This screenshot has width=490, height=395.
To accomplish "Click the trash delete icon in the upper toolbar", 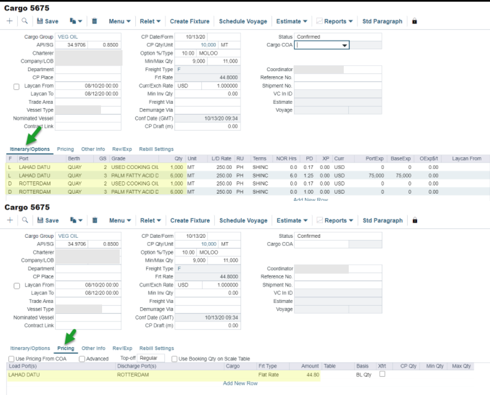I will coord(94,21).
